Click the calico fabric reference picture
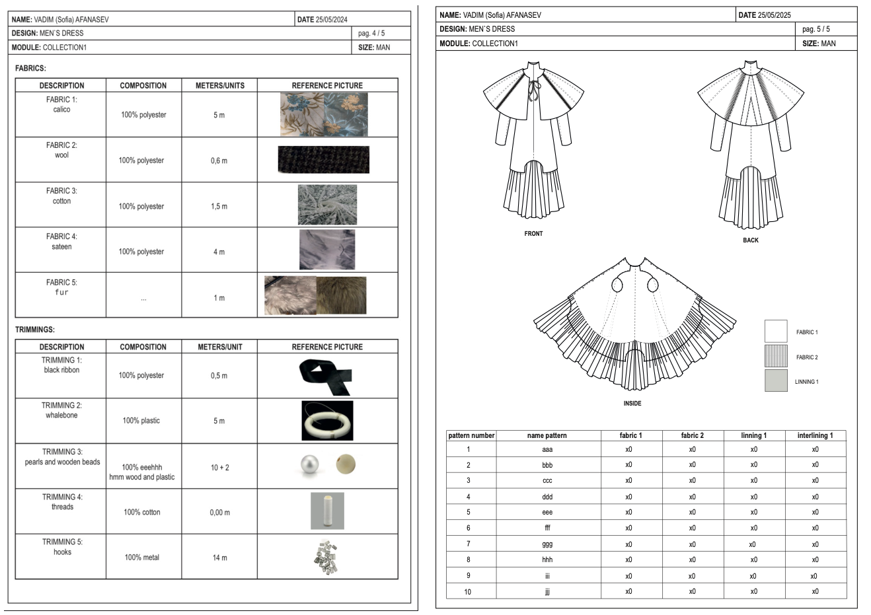Image resolution: width=871 pixels, height=615 pixels. [x=324, y=114]
